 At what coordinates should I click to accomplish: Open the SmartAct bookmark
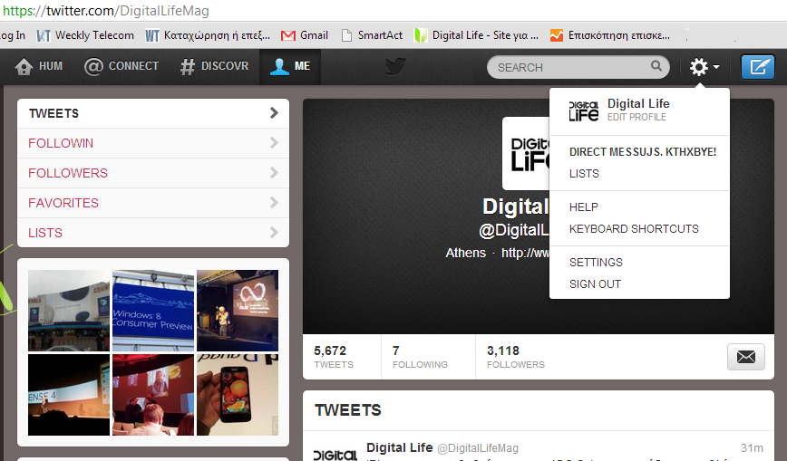point(372,35)
